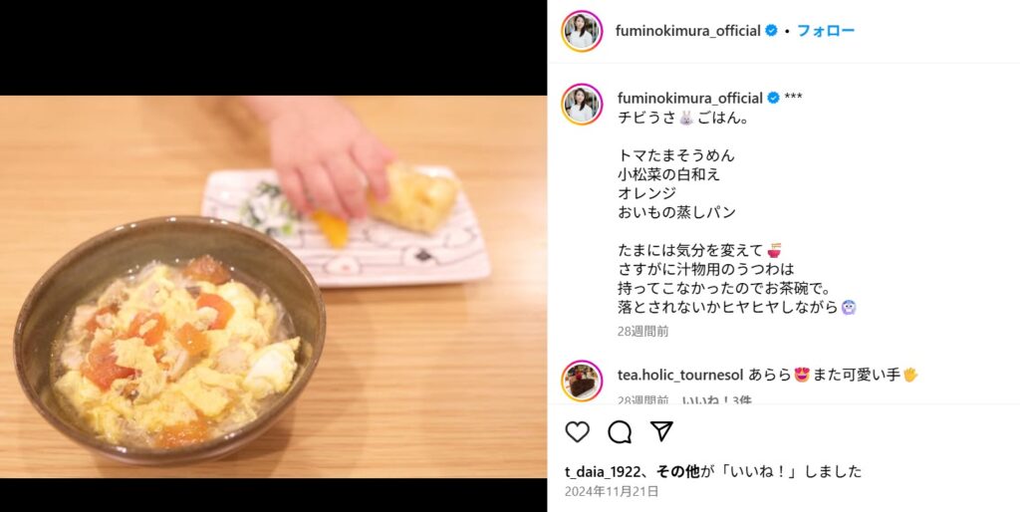Follow the account with フォロー

pyautogui.click(x=826, y=31)
